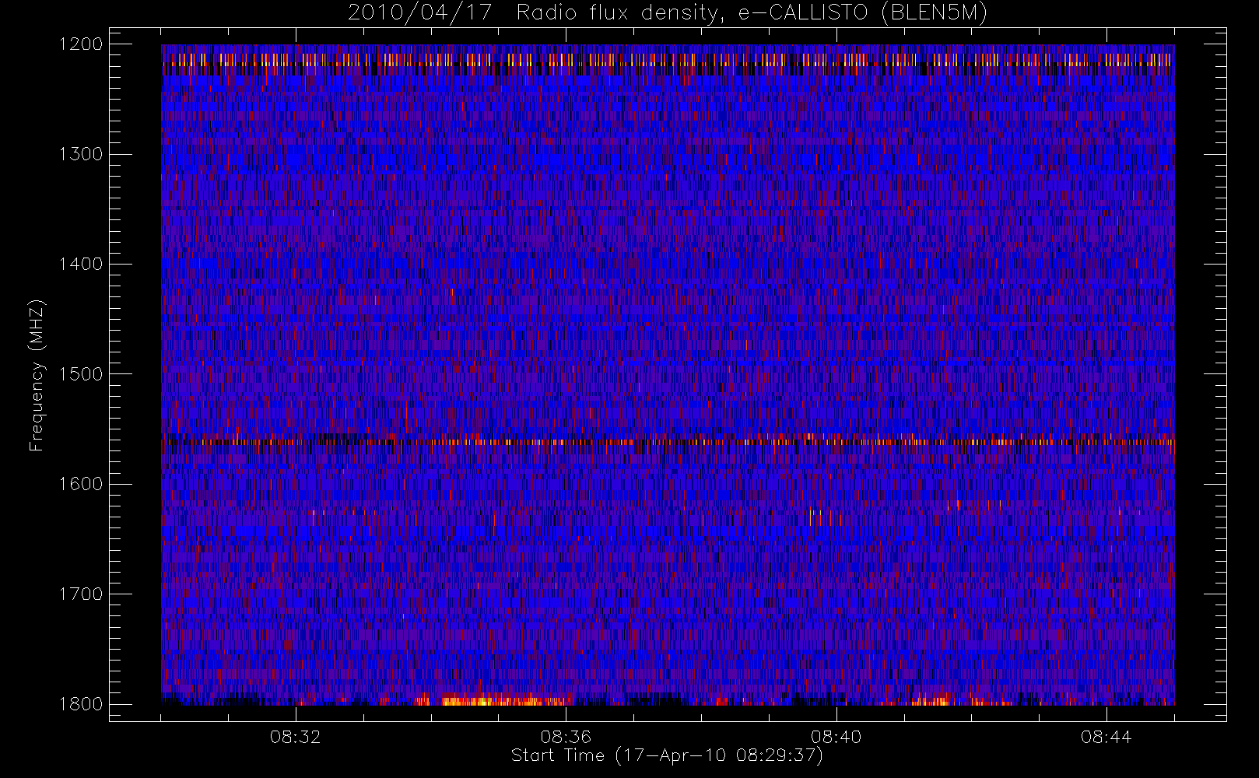Click the 1700 frequency tick label
This screenshot has height=778, width=1259.
click(x=81, y=594)
